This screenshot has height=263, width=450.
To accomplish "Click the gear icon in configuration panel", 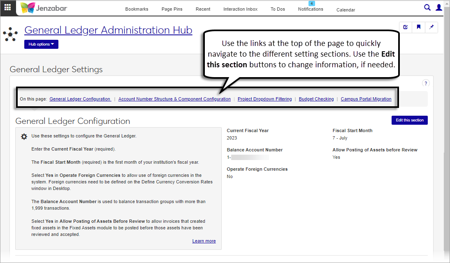I will point(24,137).
